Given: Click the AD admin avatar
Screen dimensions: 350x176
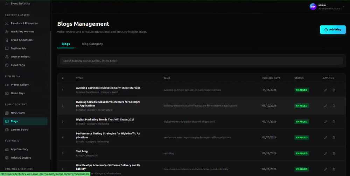Looking at the screenshot, I should tap(313, 7).
